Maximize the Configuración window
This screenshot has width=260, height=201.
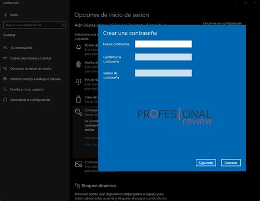click(x=245, y=3)
